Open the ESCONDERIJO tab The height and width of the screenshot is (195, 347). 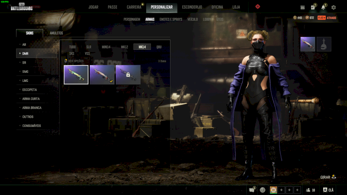[192, 7]
